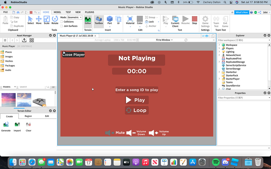271x169 pixels.
Task: Click the Volume Down button
Action: [x=136, y=133]
